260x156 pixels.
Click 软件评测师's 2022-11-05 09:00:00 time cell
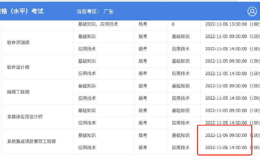226,36
